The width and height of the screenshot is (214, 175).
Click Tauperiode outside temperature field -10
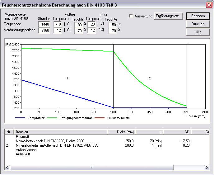click(x=58, y=24)
